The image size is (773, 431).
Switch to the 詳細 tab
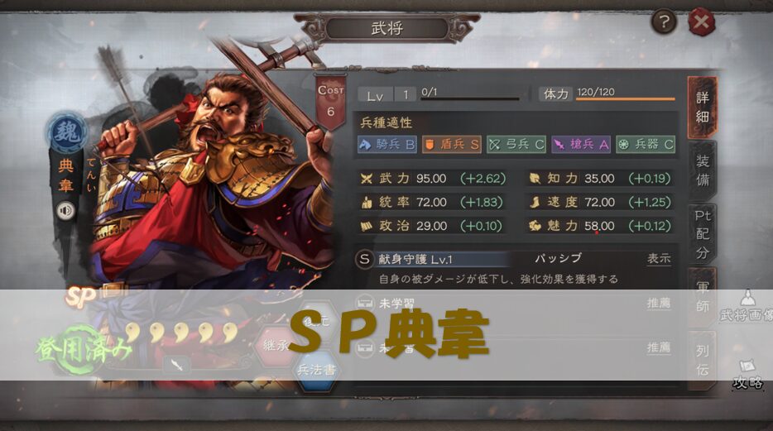tap(703, 108)
